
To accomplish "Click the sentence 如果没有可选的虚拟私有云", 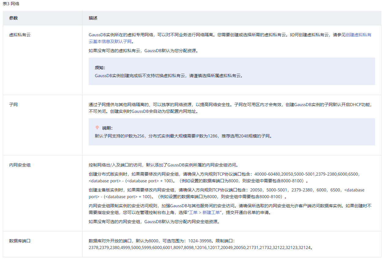I will [144, 50].
